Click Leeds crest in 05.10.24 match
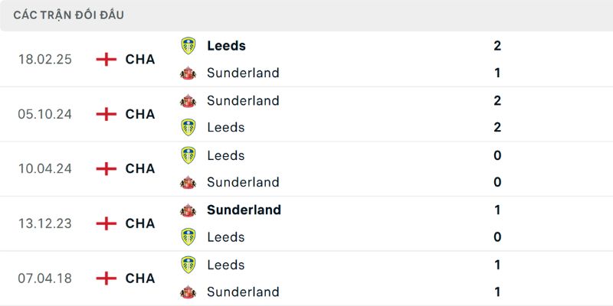This screenshot has width=613, height=306. [188, 128]
